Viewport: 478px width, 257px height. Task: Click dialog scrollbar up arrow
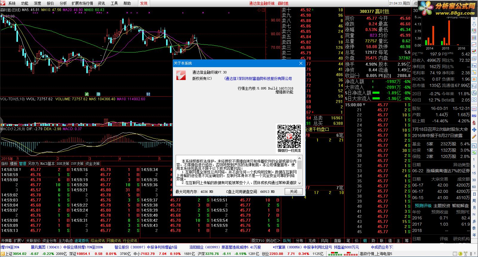300,158
